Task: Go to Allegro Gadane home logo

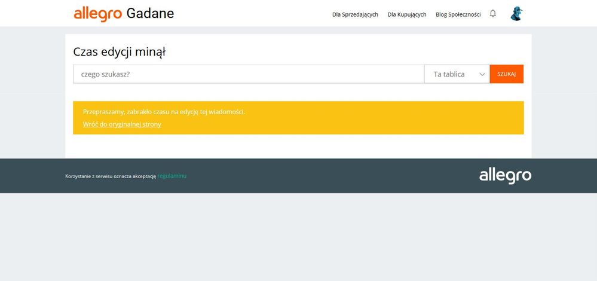Action: tap(124, 14)
